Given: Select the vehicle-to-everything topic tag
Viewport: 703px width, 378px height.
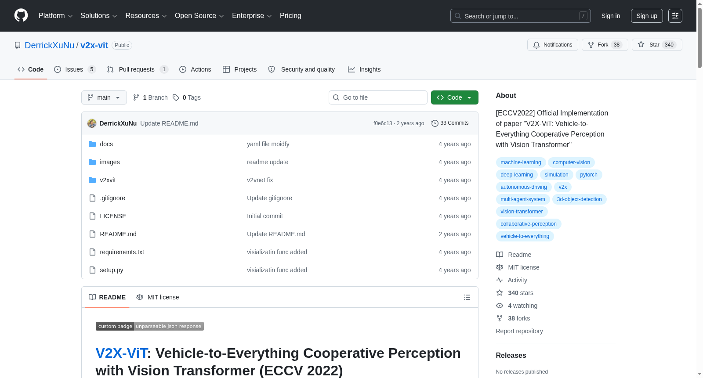Looking at the screenshot, I should [525, 236].
